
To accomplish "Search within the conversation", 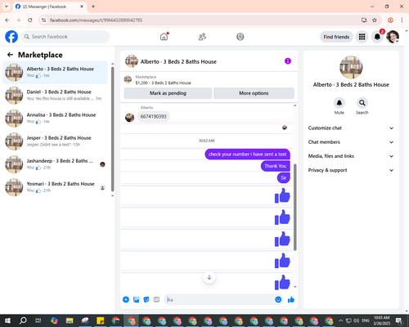I will pos(362,103).
